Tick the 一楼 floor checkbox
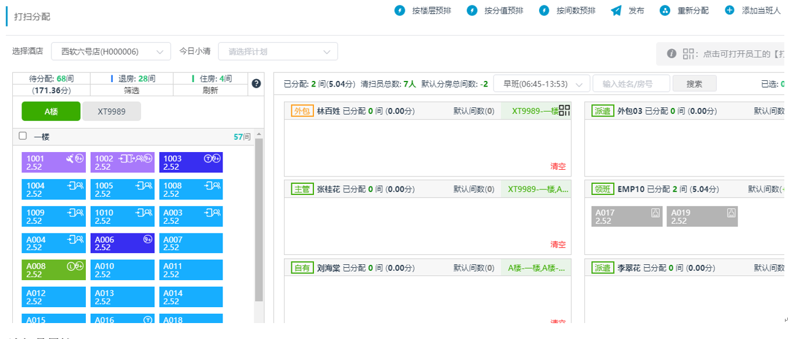Screen dimensions: 788x339 23,136
